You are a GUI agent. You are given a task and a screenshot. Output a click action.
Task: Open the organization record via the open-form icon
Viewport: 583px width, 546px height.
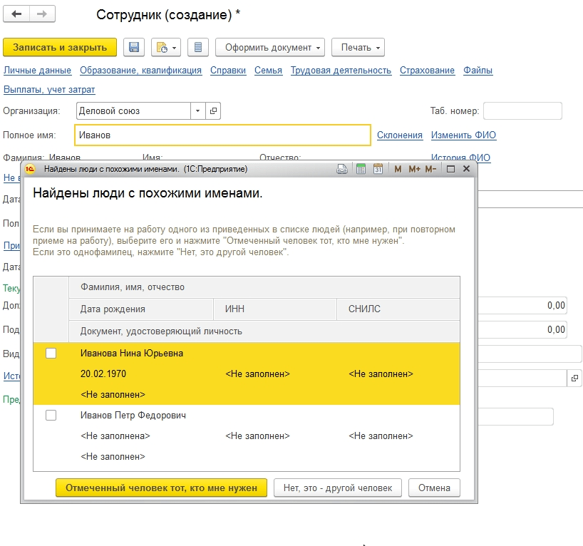point(213,110)
